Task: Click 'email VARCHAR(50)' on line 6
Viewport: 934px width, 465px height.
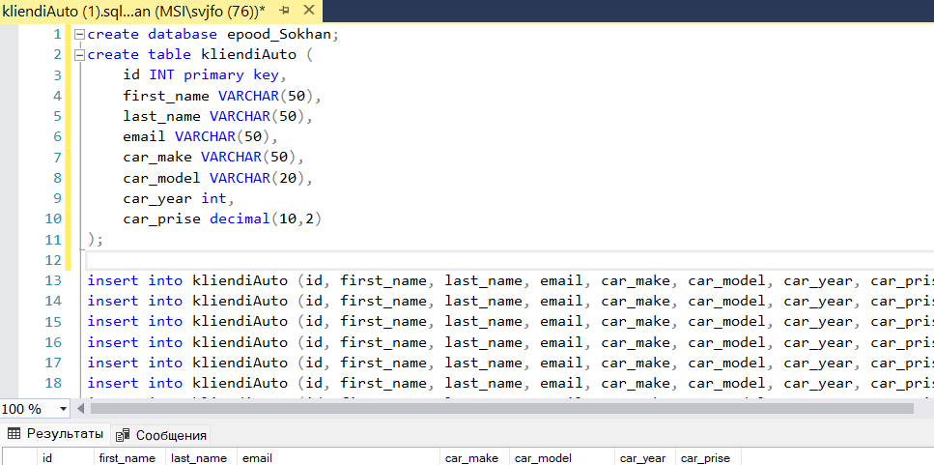Action: click(x=197, y=137)
